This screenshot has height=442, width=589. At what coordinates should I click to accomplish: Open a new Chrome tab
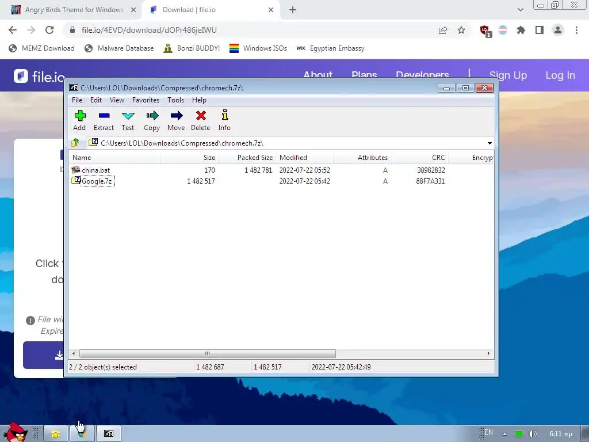click(x=293, y=10)
